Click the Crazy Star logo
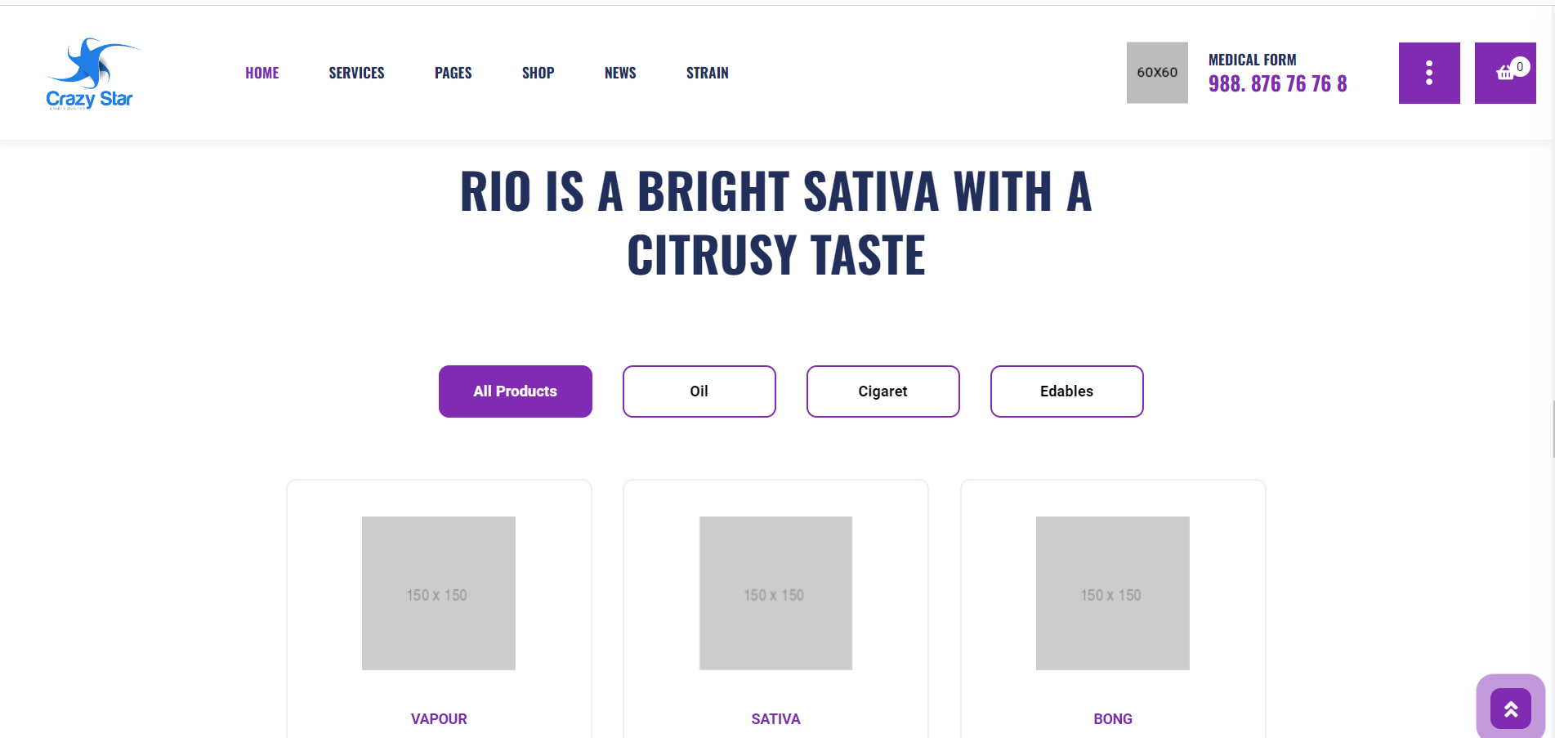 coord(91,73)
